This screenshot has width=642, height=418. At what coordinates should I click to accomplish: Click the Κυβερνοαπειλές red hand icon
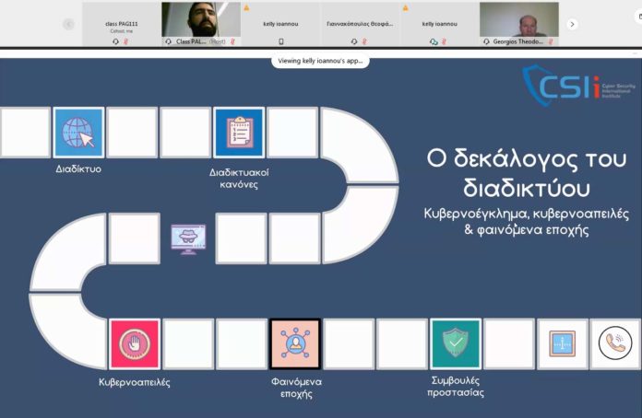tap(135, 344)
